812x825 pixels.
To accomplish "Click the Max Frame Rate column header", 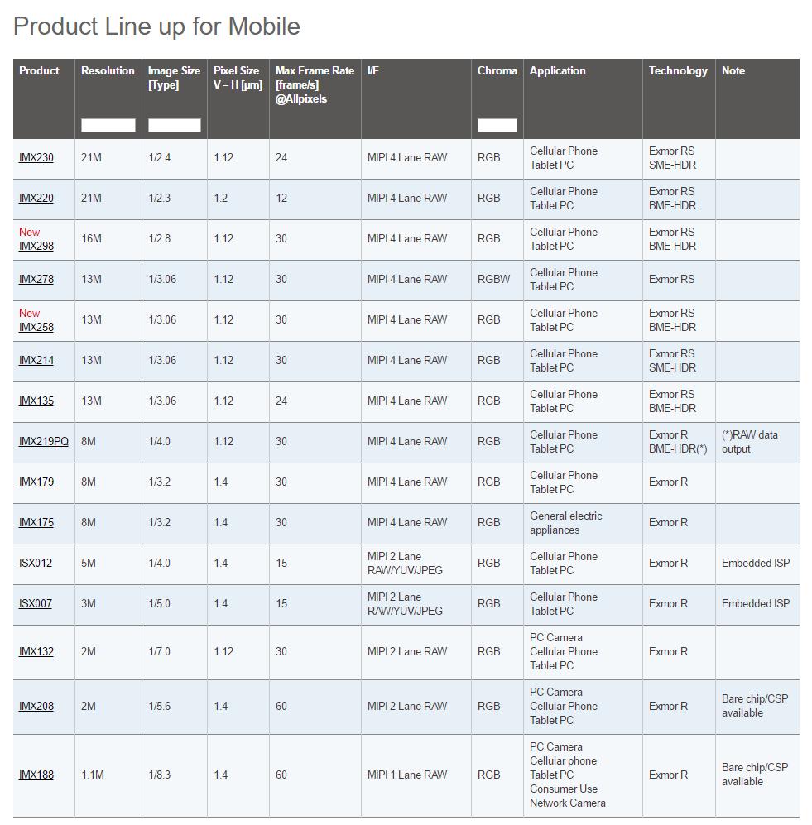I will (314, 85).
